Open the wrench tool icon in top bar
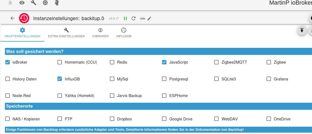The width and height of the screenshot is (312, 134). tap(34, 3)
